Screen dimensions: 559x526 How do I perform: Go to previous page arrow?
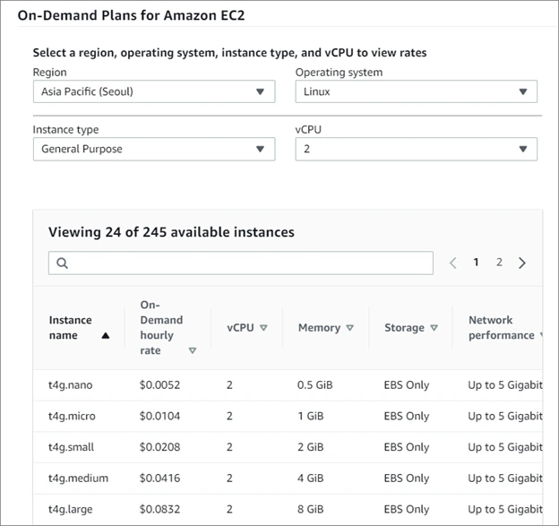tap(452, 263)
